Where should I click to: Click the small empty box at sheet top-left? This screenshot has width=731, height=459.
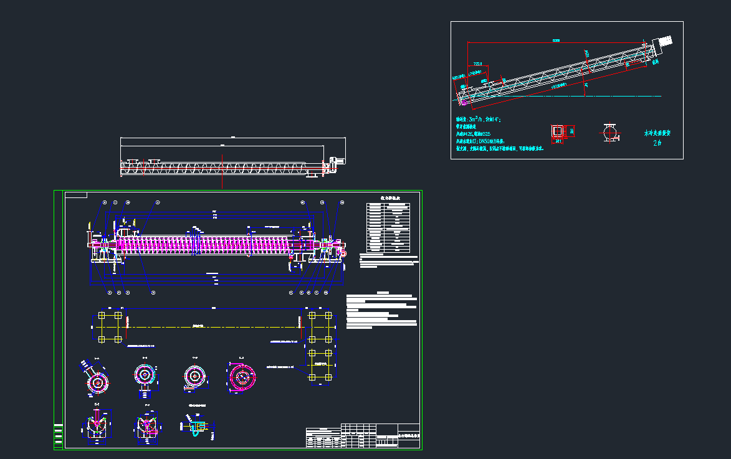75,196
